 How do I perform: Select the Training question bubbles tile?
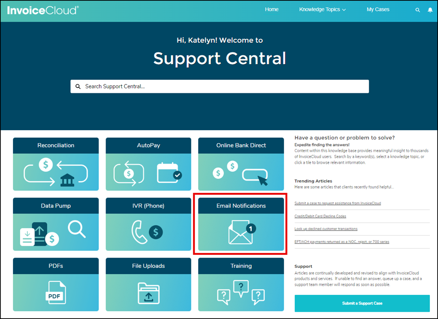tap(241, 293)
